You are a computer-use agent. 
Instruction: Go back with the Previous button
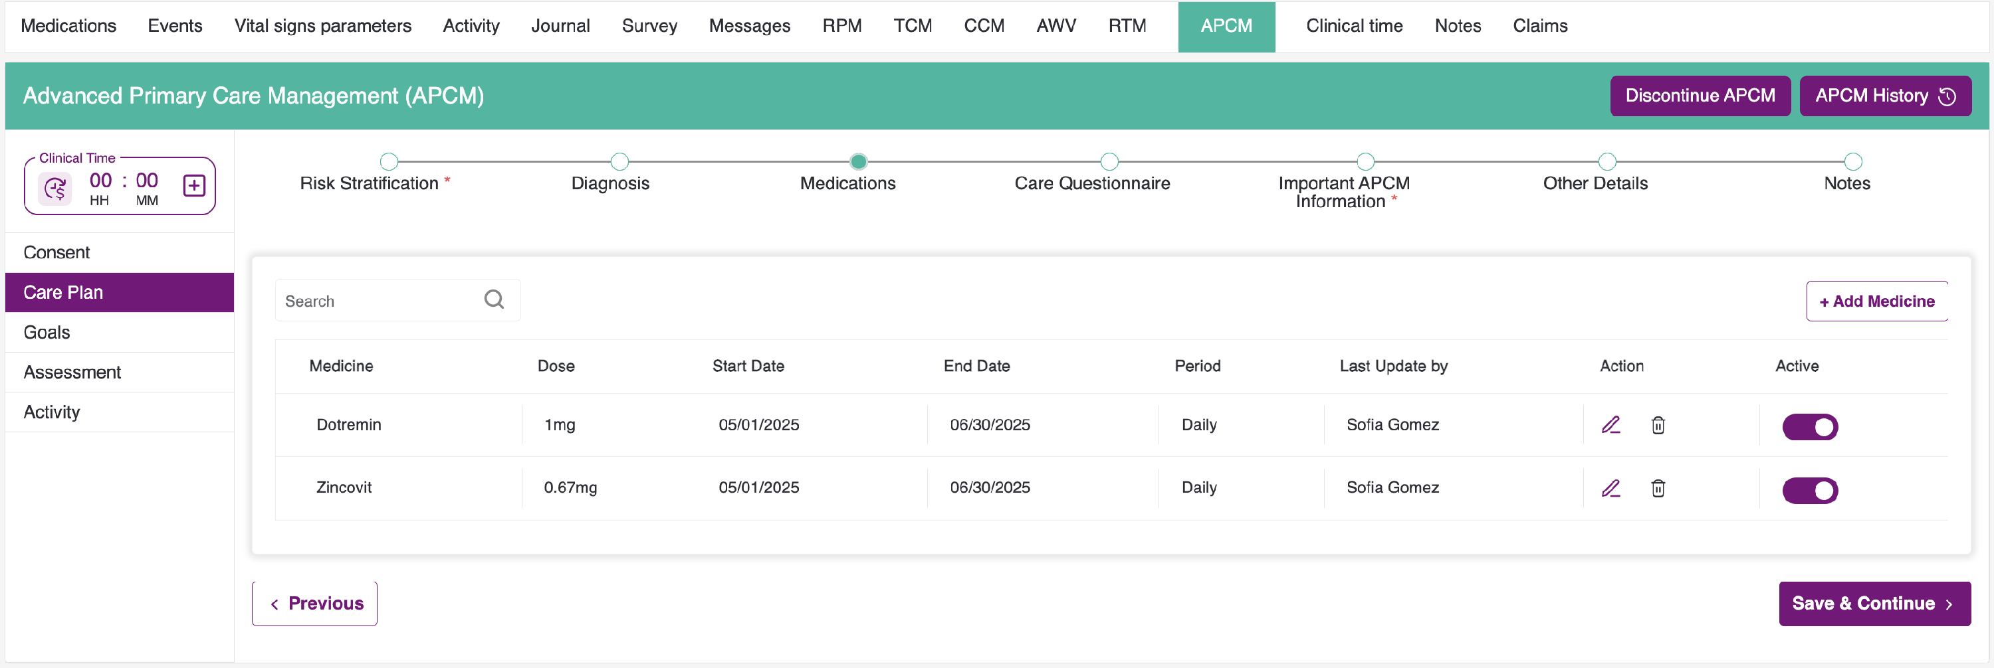tap(314, 603)
